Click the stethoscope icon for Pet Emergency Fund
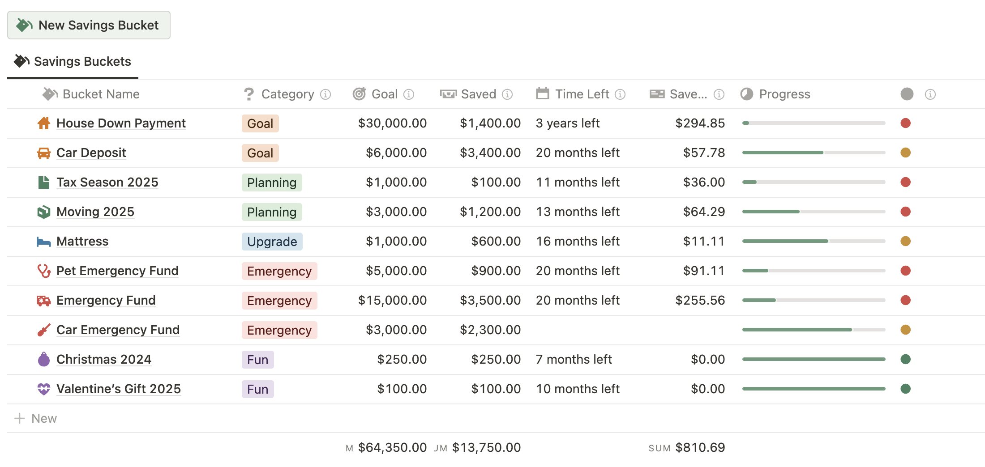The height and width of the screenshot is (467, 985). (43, 271)
